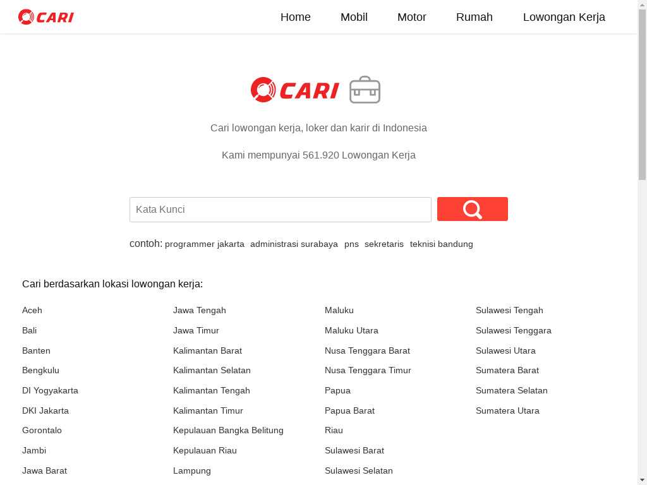Choose Sulawesi Utara location
Image resolution: width=647 pixels, height=485 pixels.
coord(506,351)
